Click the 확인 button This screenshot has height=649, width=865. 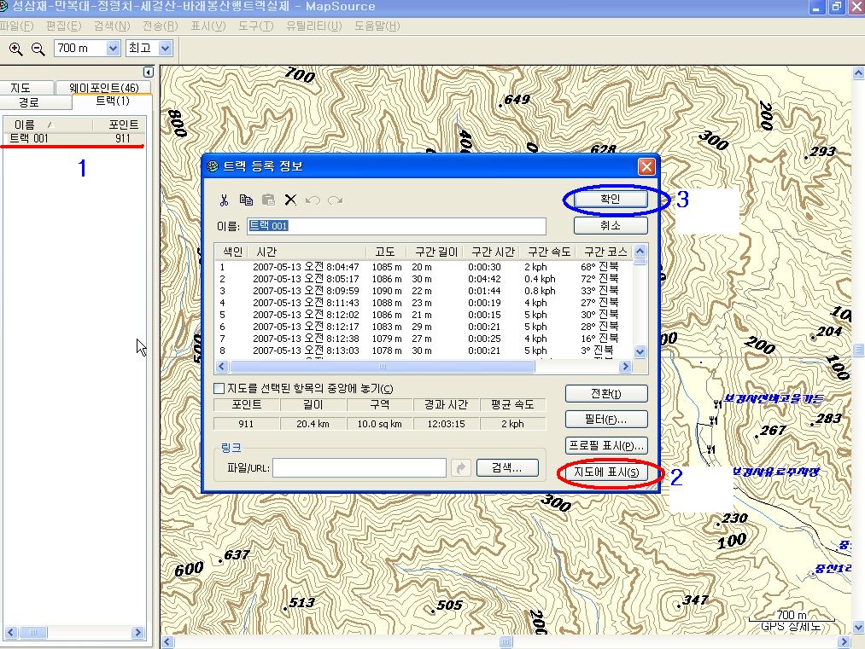point(611,199)
